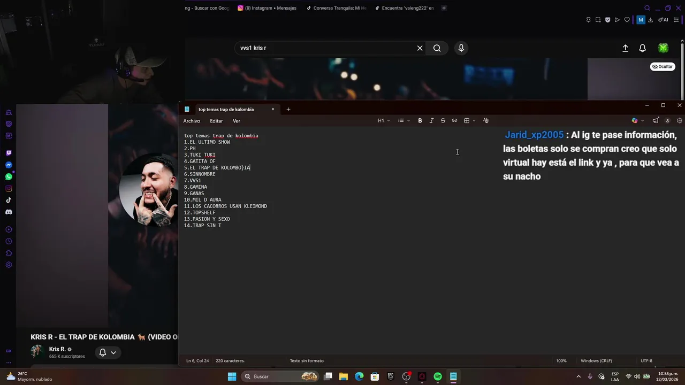Click YouTube search magnifier button
This screenshot has height=385, width=685.
(437, 48)
